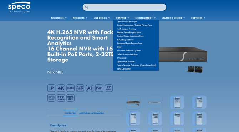Viewport: 239px width, 132px height.
Task: Open the Partners dropdown menu
Action: [198, 18]
